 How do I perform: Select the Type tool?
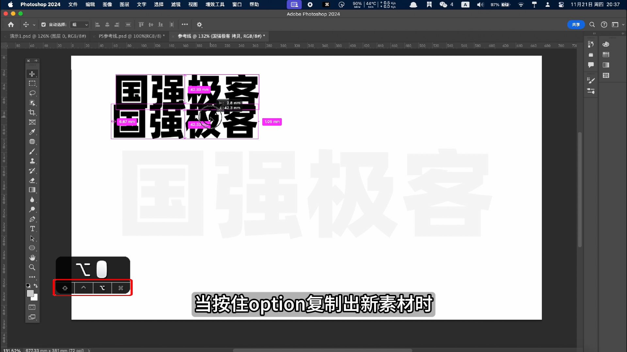tap(32, 229)
